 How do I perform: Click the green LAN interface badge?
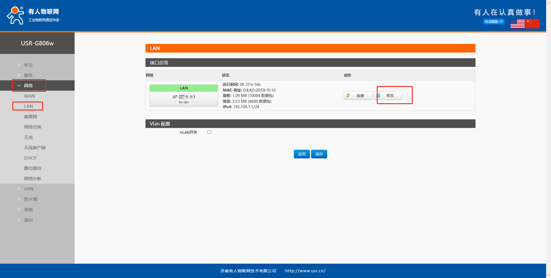coord(184,88)
